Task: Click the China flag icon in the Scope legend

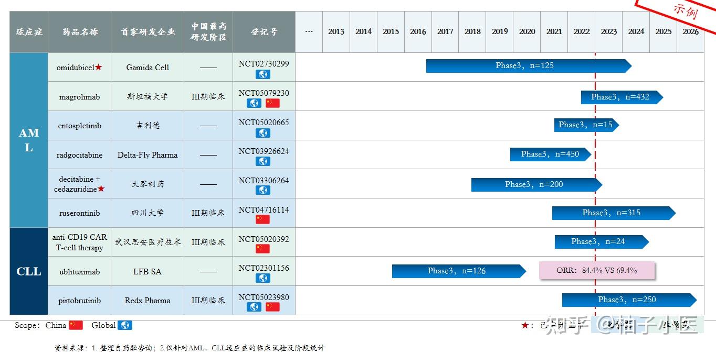Action: (x=75, y=325)
